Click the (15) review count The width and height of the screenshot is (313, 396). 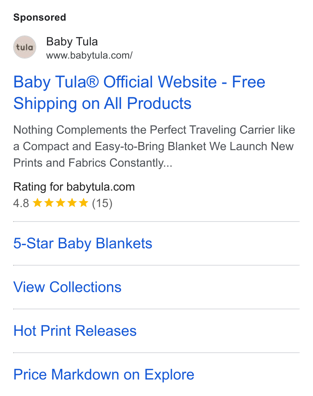pyautogui.click(x=102, y=203)
